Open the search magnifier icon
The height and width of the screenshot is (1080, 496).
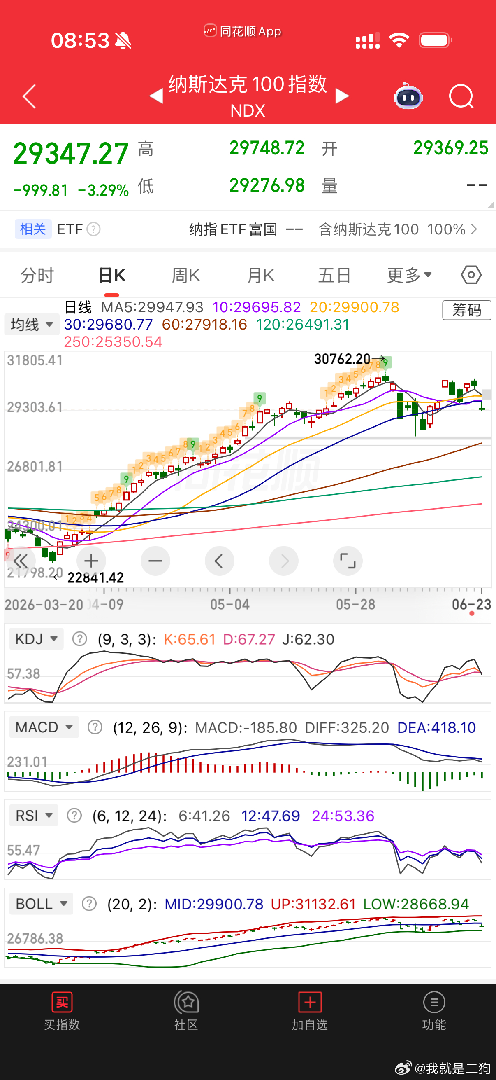pyautogui.click(x=461, y=96)
